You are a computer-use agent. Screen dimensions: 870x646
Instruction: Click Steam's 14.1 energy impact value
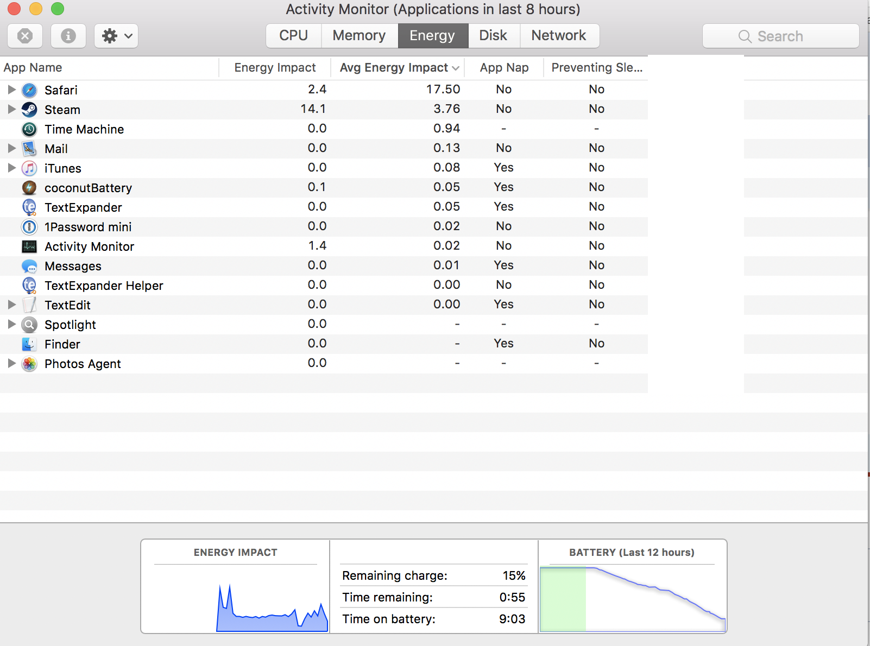pyautogui.click(x=313, y=109)
